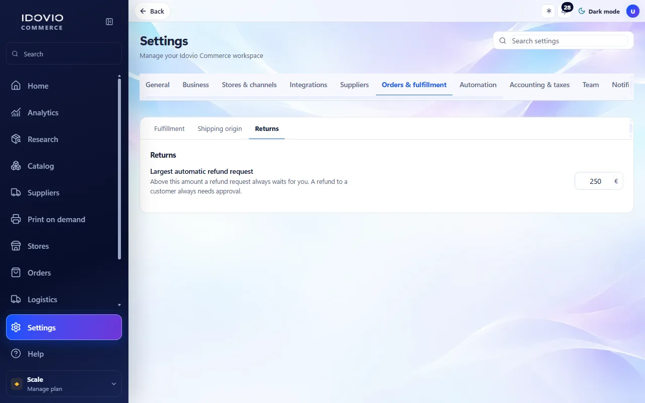
Task: Open the user avatar menu
Action: click(x=633, y=11)
